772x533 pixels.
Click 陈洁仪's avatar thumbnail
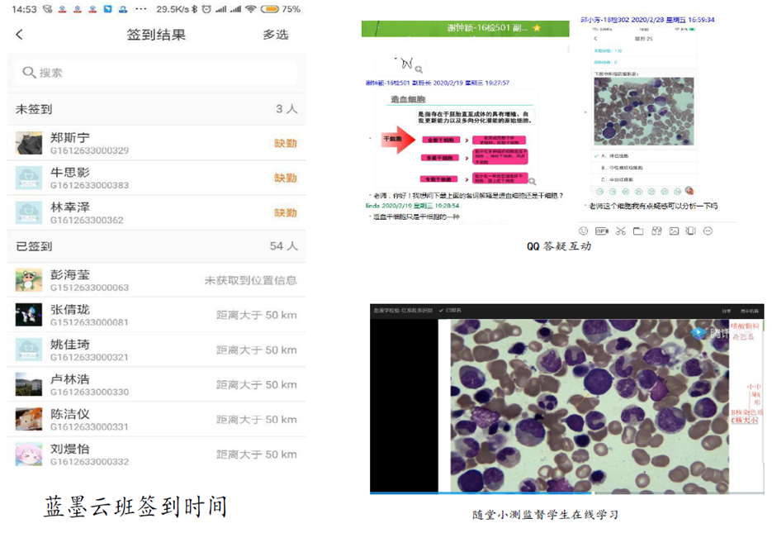coord(29,419)
